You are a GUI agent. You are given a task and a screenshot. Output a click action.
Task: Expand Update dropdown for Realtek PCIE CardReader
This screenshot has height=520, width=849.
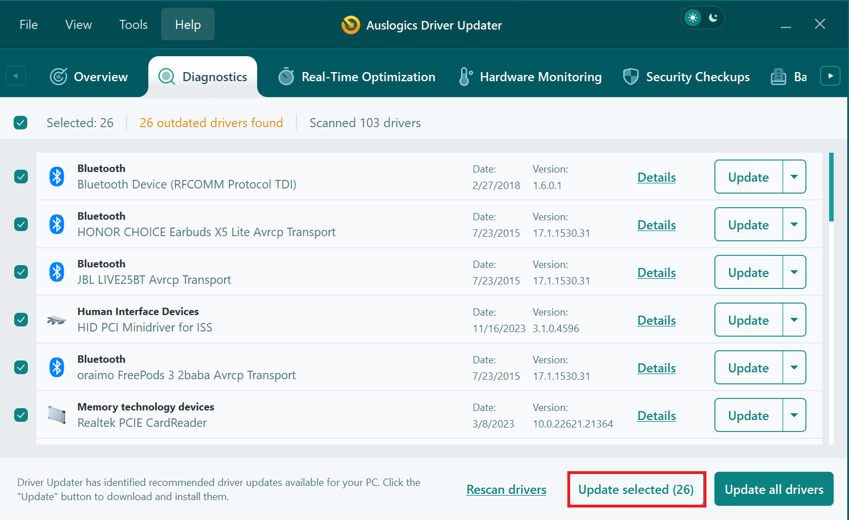[794, 415]
